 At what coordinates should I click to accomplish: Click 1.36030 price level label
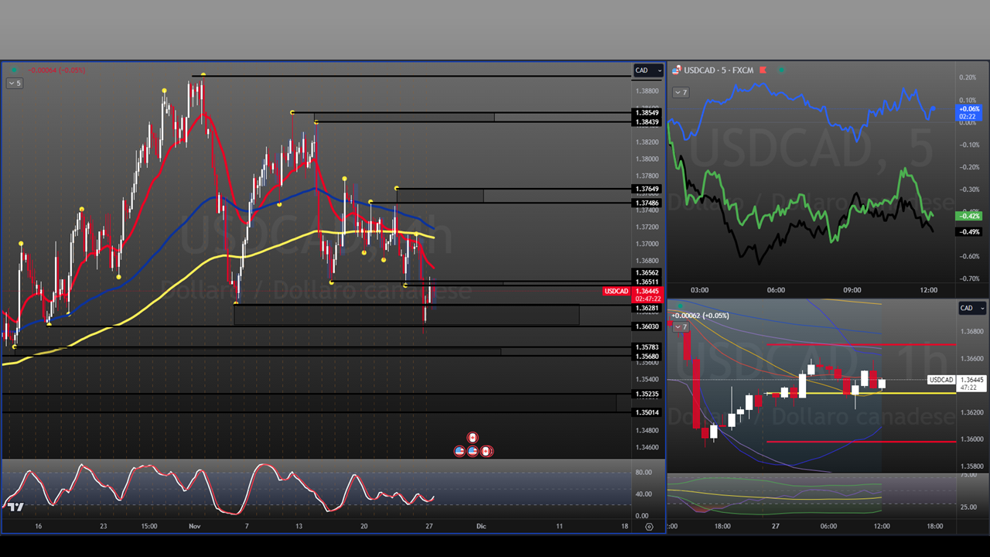tap(647, 326)
